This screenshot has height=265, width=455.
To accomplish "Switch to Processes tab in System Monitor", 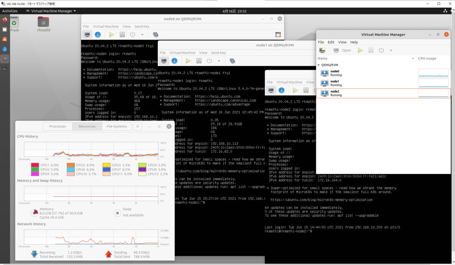I will [x=58, y=126].
